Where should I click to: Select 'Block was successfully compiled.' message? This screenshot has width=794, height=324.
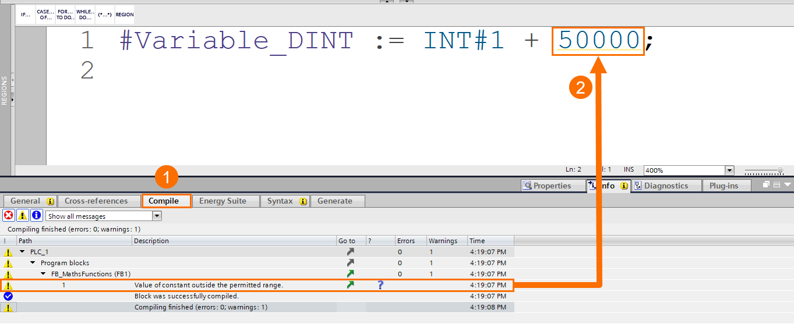click(x=186, y=296)
